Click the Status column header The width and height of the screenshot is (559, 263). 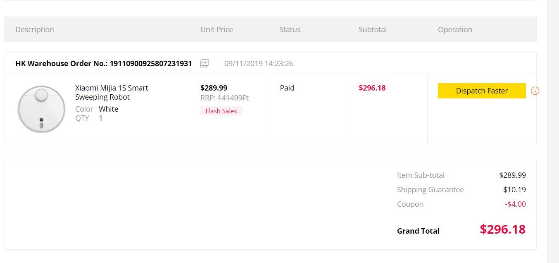pos(290,30)
